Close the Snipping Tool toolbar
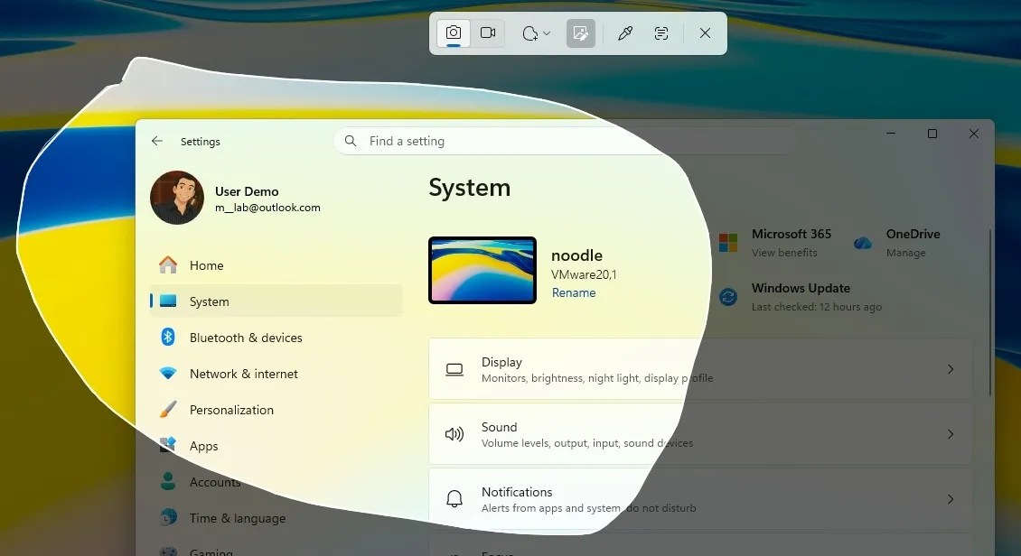Viewport: 1021px width, 556px height. 705,32
